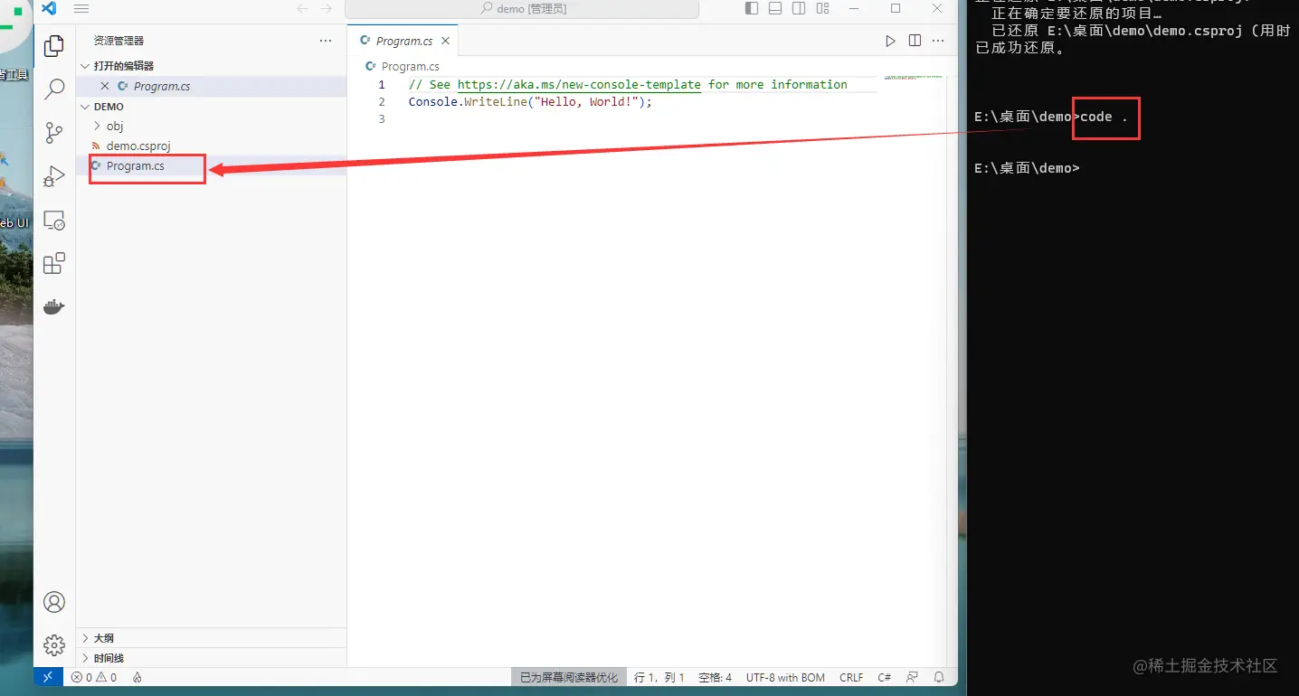
Task: Click the command center search box showing demo
Action: pyautogui.click(x=522, y=9)
